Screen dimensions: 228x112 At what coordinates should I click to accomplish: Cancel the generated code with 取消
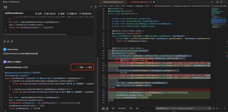pyautogui.click(x=89, y=67)
